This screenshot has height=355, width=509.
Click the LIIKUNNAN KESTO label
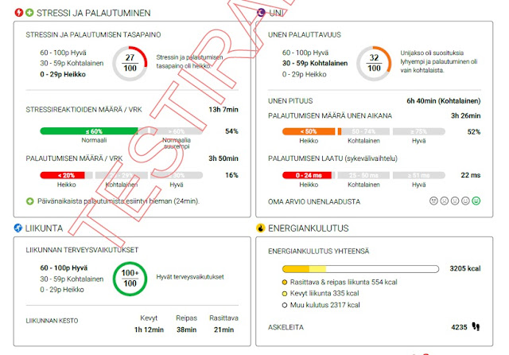click(52, 321)
